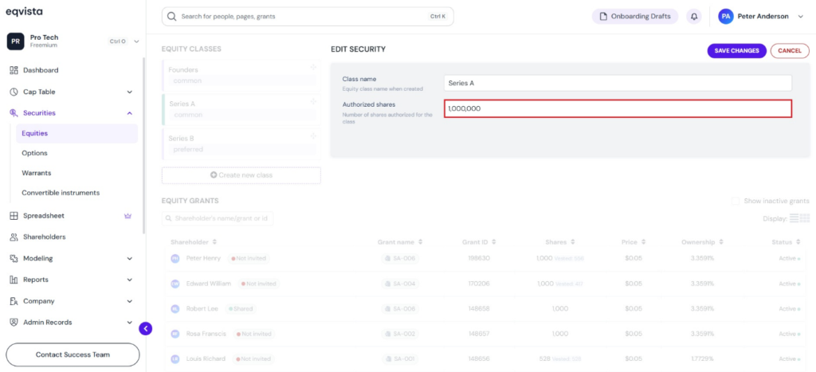The width and height of the screenshot is (816, 372).
Task: Collapse the Securities menu chevron
Action: click(x=130, y=113)
